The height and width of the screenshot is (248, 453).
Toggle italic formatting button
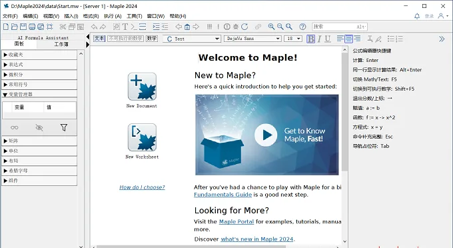(319, 39)
